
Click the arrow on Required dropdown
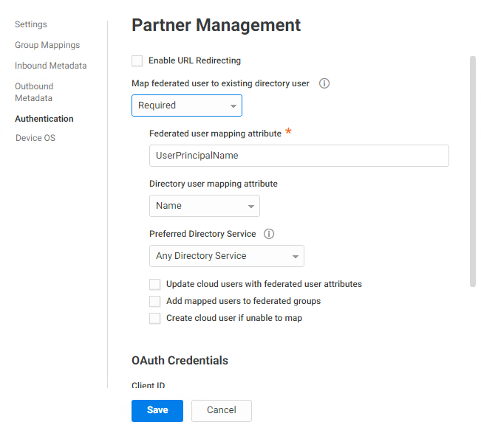233,106
